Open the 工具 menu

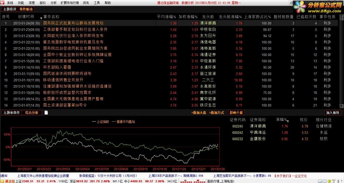tap(97, 3)
